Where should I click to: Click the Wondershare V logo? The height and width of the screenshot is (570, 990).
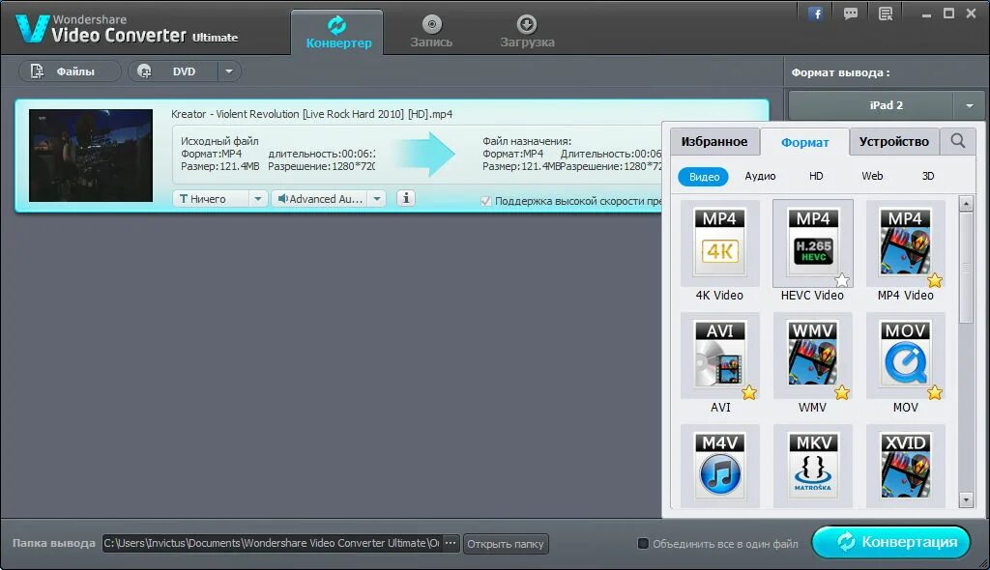click(32, 28)
